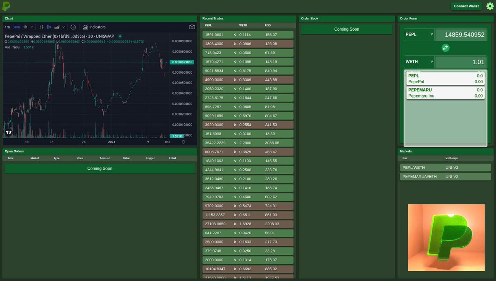Click the Exchange column header in Markets
The height and width of the screenshot is (281, 496).
452,158
